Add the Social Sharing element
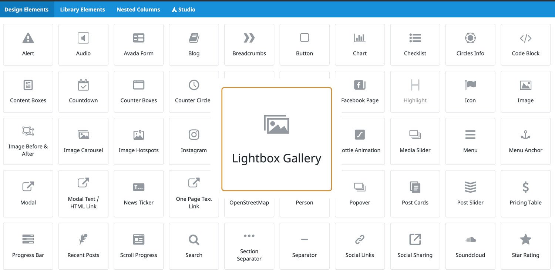The height and width of the screenshot is (273, 555). coord(415,246)
